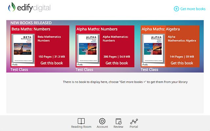Get the Alpha Maths: Algebra book

(x=182, y=63)
